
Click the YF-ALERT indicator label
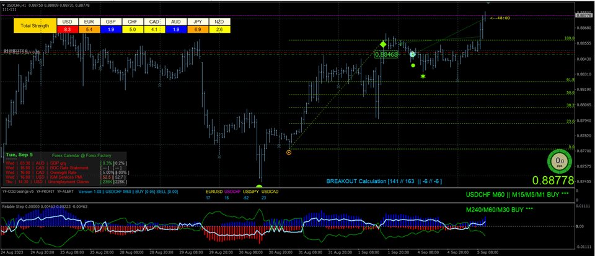pyautogui.click(x=64, y=192)
